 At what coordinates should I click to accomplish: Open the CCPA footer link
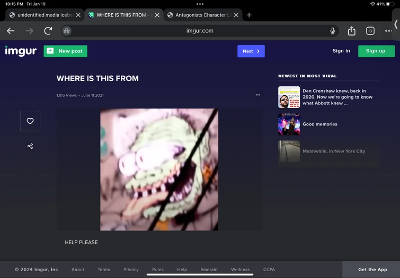[x=269, y=270]
